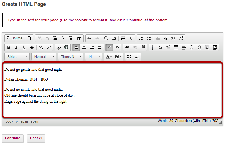Run the ABC spell checker

click(59, 47)
